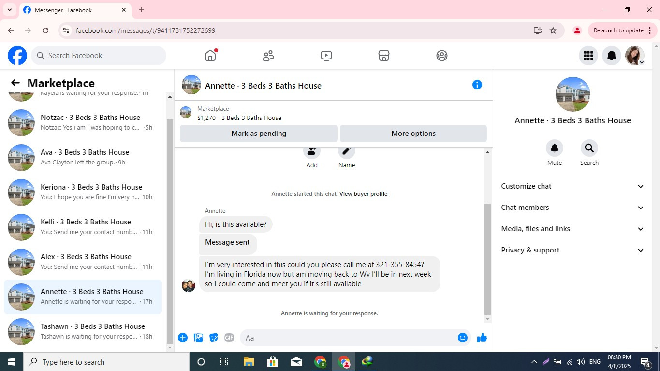Mute this conversation bell
The image size is (660, 371).
[x=555, y=148]
